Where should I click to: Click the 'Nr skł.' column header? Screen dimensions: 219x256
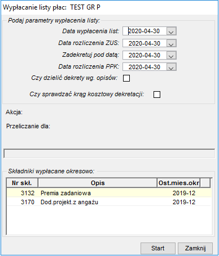click(22, 183)
